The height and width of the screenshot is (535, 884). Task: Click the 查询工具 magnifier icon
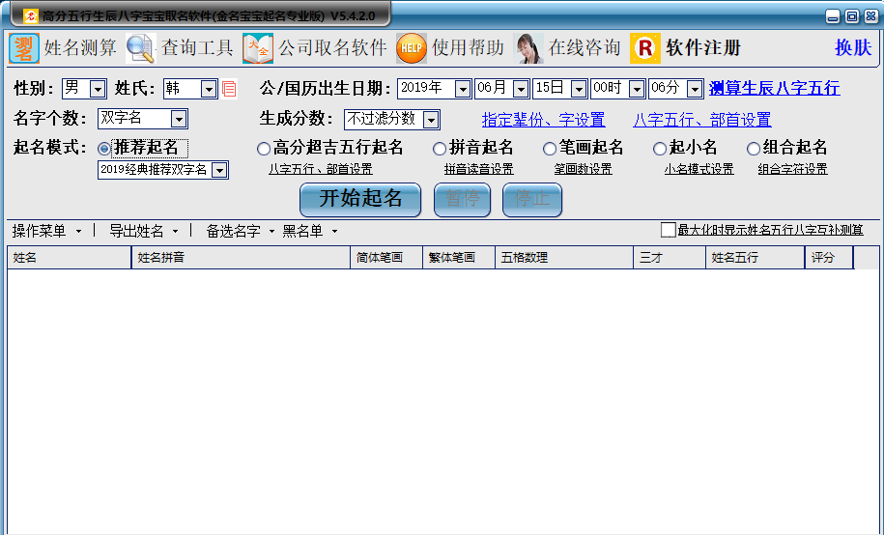click(140, 48)
